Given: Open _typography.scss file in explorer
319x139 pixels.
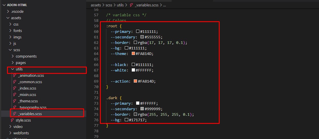Looking at the screenshot, I should [32, 107].
